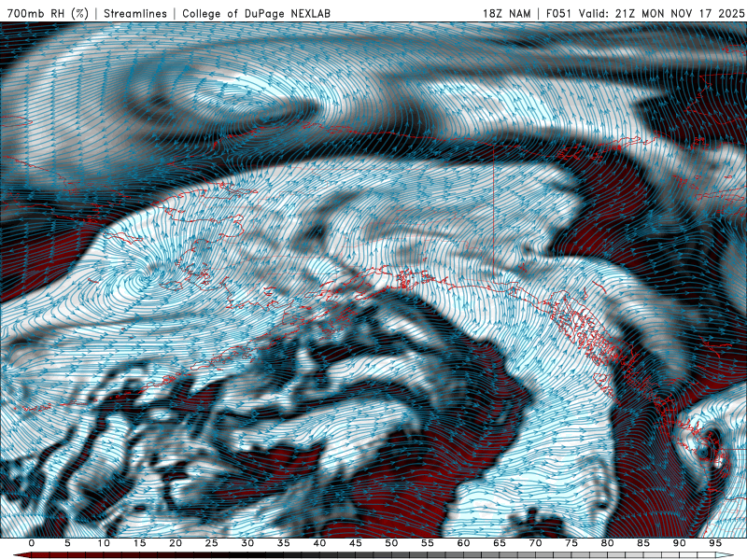The height and width of the screenshot is (560, 747).
Task: Click the '45' colorbar tick label
Action: point(356,543)
